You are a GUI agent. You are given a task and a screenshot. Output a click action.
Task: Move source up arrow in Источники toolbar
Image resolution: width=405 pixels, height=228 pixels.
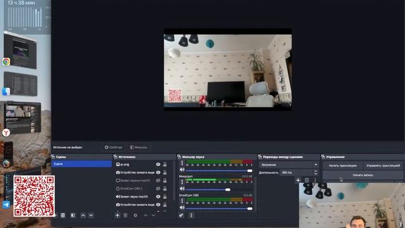tap(146, 215)
